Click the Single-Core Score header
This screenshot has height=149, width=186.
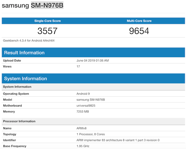tap(47, 21)
